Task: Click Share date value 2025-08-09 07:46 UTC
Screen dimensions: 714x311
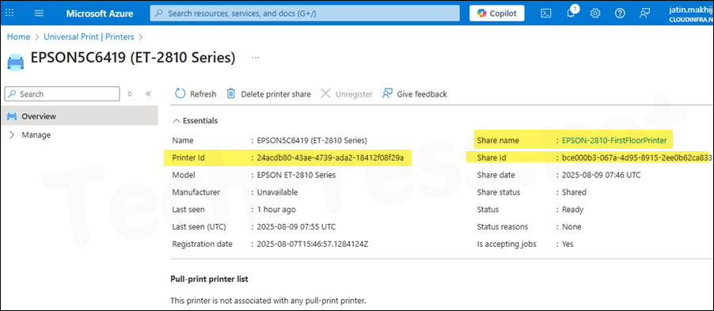Action: (601, 175)
